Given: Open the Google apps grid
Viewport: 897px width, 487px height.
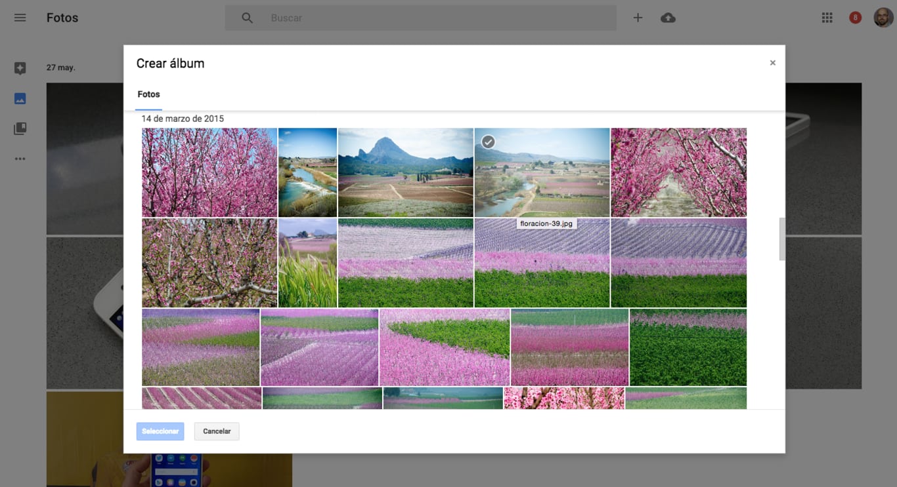Looking at the screenshot, I should (827, 18).
